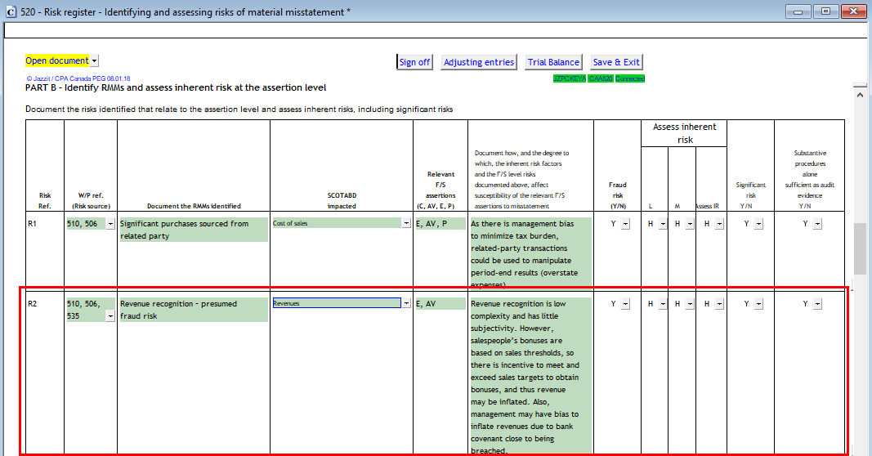Screen dimensions: 872x456
Task: Open the Trial Balance button
Action: click(553, 62)
